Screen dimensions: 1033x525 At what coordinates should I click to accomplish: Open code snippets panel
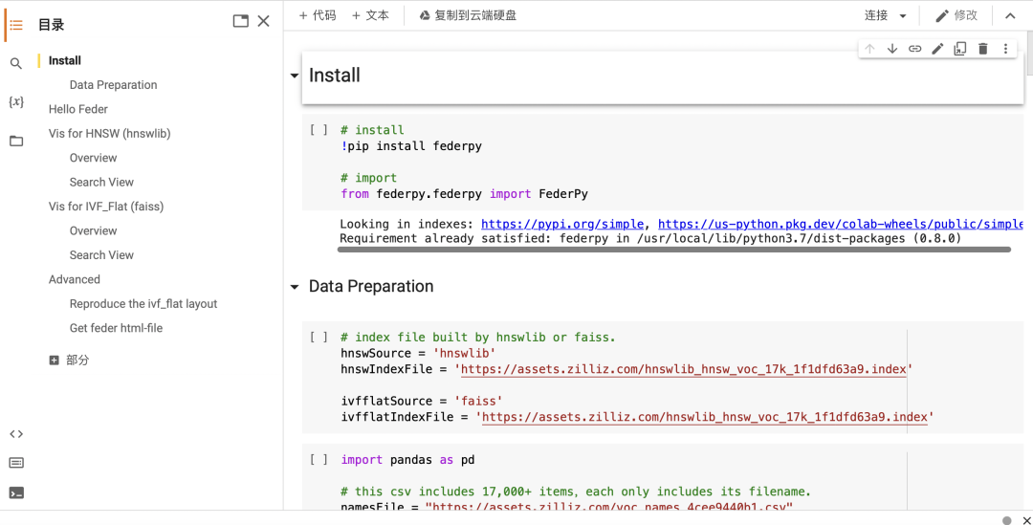coord(16,433)
